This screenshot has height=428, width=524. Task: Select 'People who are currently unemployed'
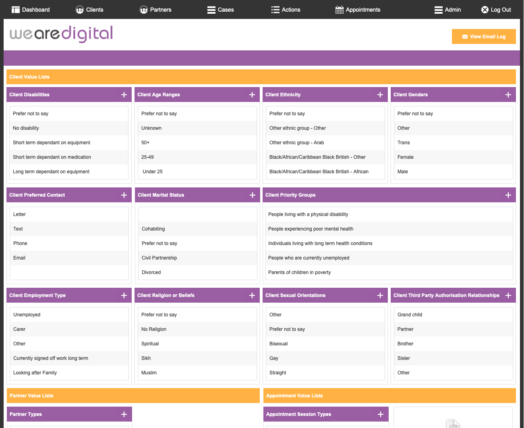pos(389,258)
